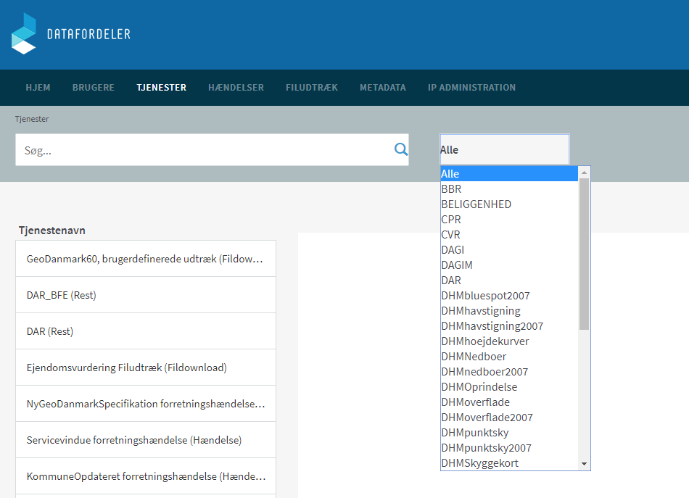This screenshot has height=498, width=689.
Task: Go to the BRUGERE page
Action: 93,88
